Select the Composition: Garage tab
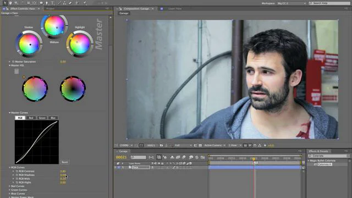 [136, 9]
